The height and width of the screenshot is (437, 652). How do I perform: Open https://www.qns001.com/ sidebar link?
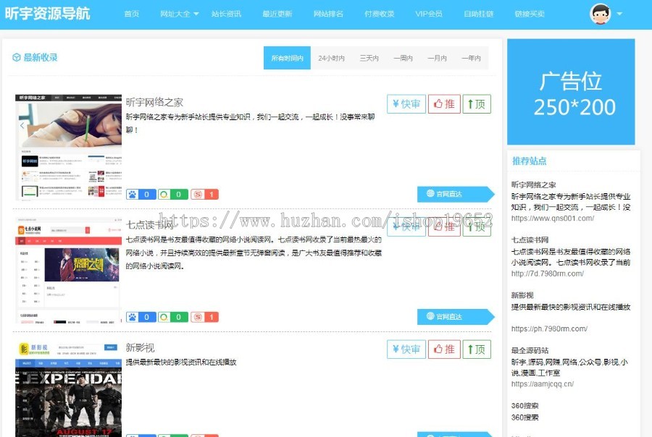point(553,218)
